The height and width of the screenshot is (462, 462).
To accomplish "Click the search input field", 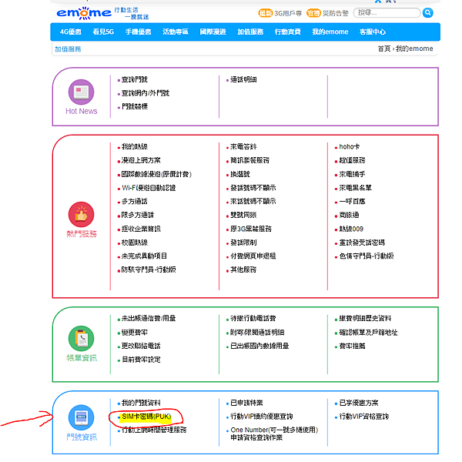I will (387, 12).
